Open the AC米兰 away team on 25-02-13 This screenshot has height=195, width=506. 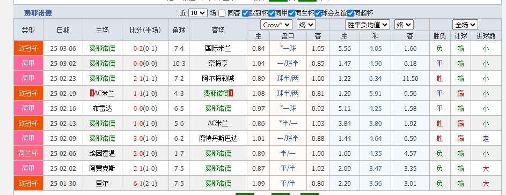pyautogui.click(x=218, y=123)
